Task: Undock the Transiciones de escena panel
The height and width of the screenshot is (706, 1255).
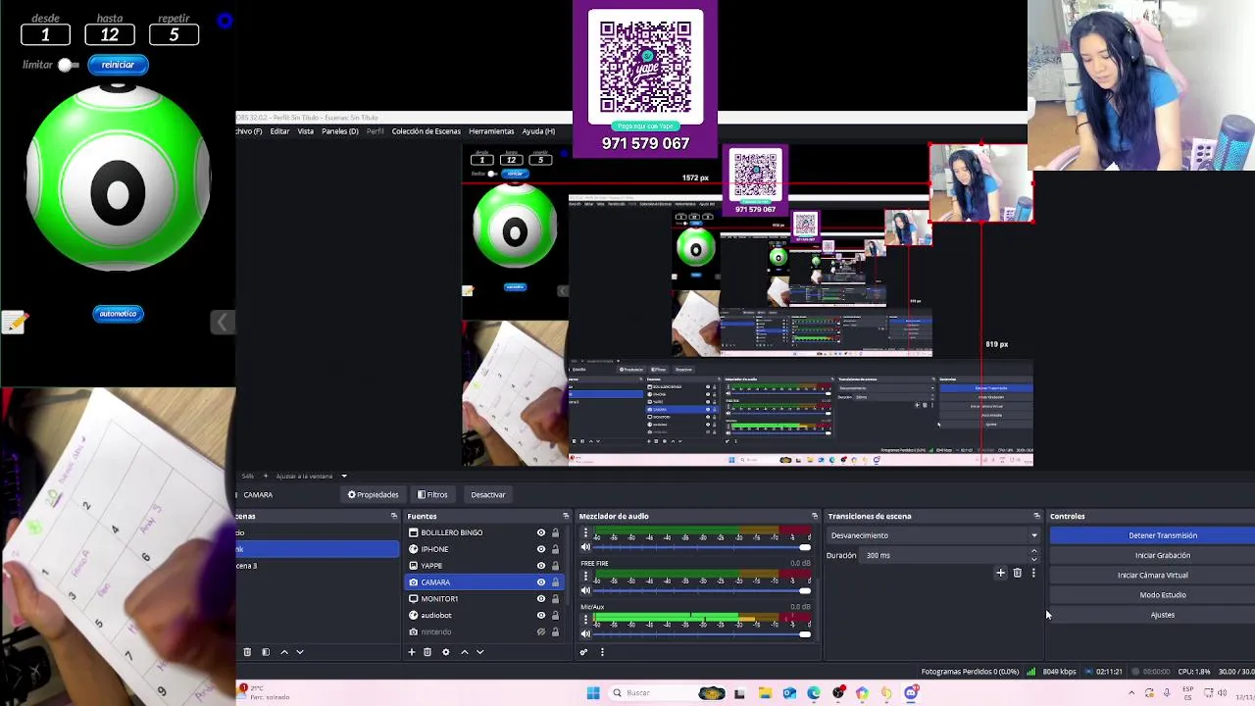Action: 1036,516
